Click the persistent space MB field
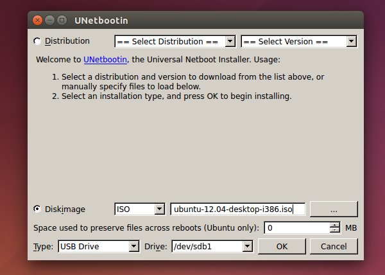The image size is (385, 275). tap(297, 228)
